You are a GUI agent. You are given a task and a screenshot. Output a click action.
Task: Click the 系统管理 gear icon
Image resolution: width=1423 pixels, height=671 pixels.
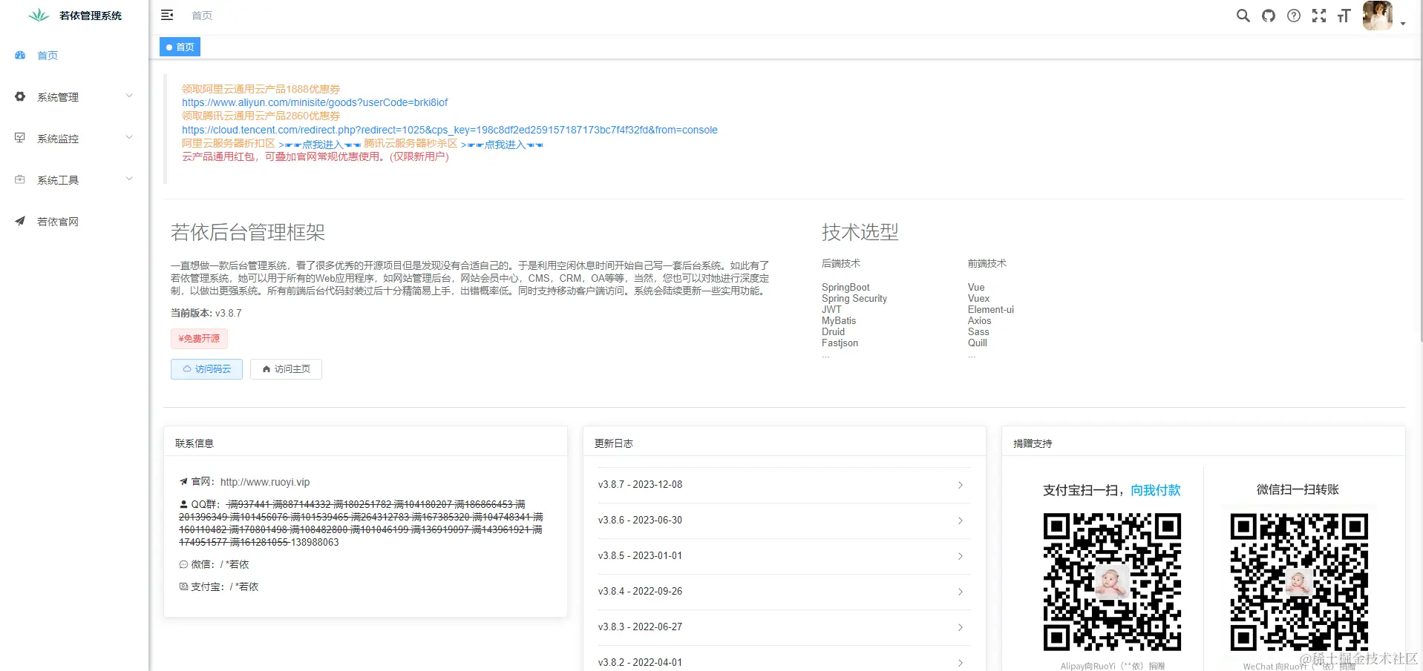pyautogui.click(x=20, y=96)
